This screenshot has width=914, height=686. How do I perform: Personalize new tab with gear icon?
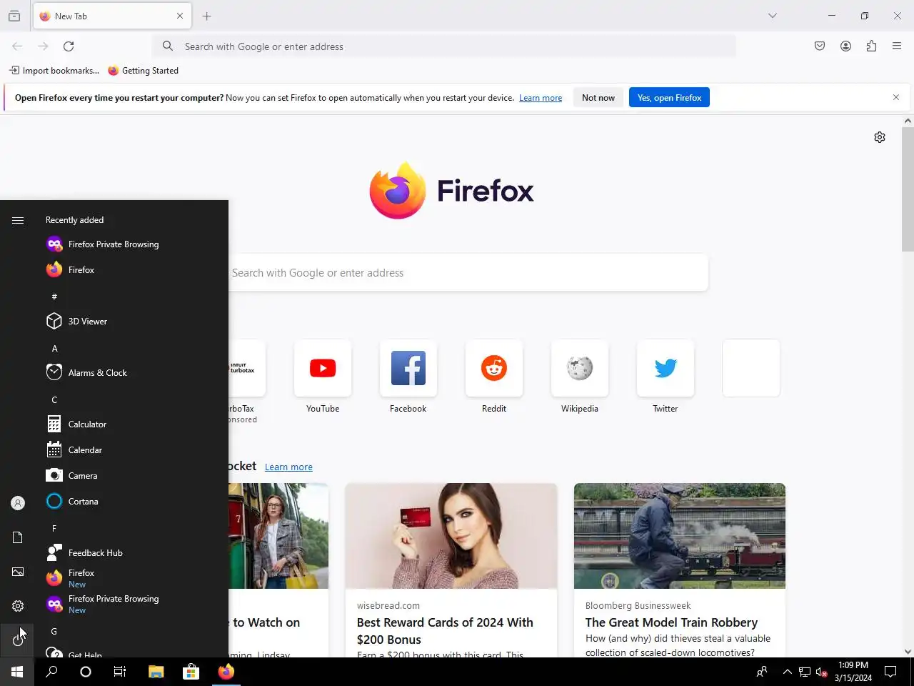pyautogui.click(x=880, y=137)
